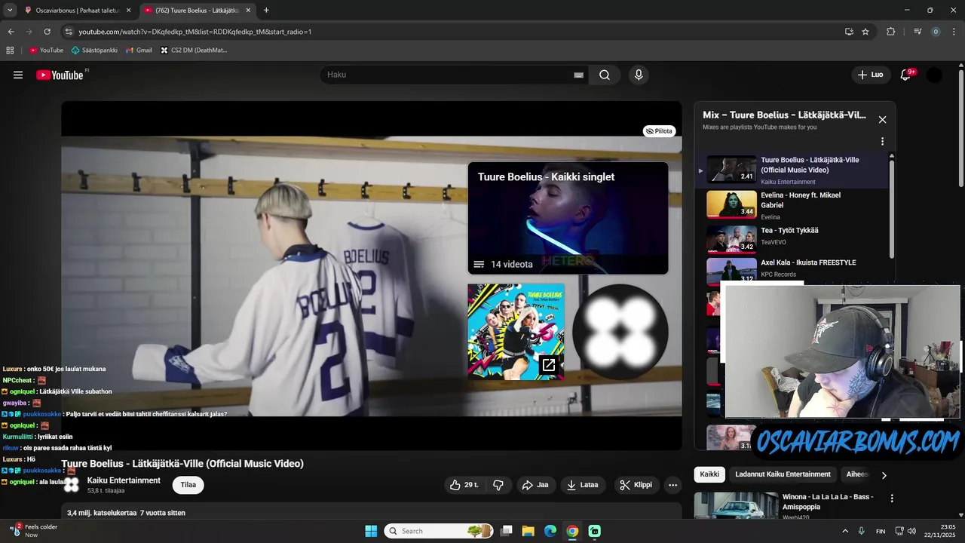The width and height of the screenshot is (965, 543).
Task: Open more actions ellipsis below video
Action: click(x=673, y=485)
